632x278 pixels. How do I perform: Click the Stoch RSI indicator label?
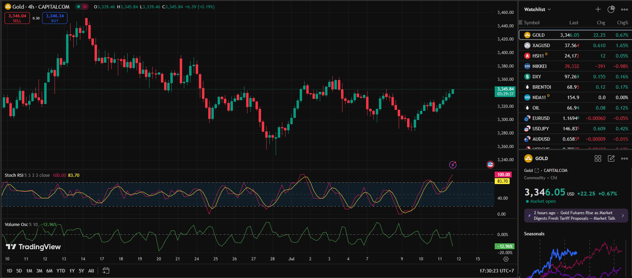[x=14, y=175]
